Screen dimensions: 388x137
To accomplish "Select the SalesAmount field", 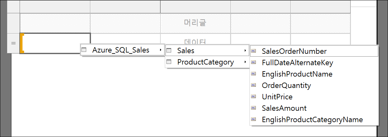I will click(314, 108).
